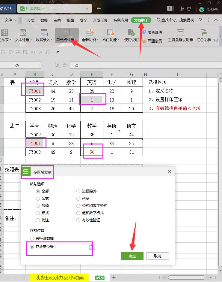Viewport: 222px width, 282px height.
Task: Open the 文档助手 ribbon tab
Action: [x=141, y=20]
